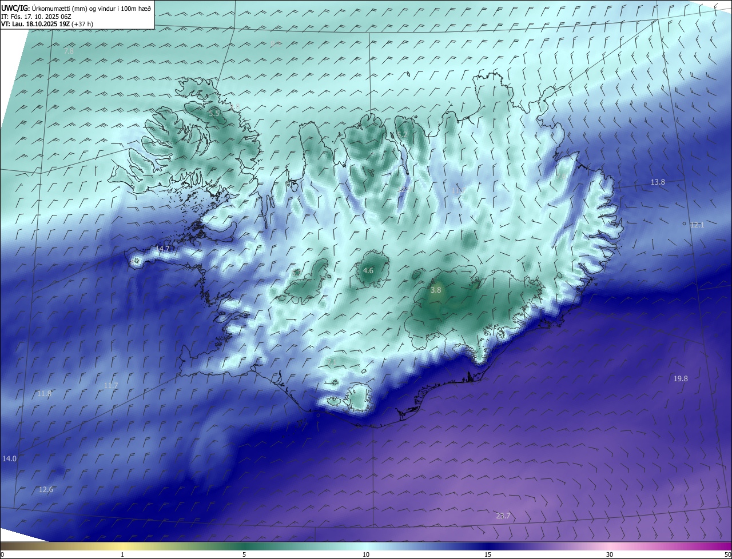Click the 5.5 value over the Westfjords
The image size is (732, 559).
[214, 114]
